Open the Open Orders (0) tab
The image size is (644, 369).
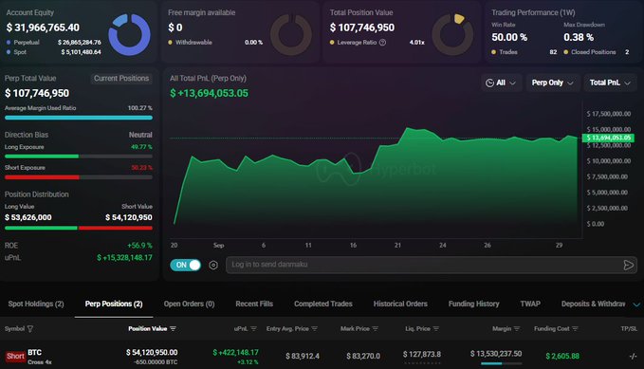pyautogui.click(x=189, y=304)
